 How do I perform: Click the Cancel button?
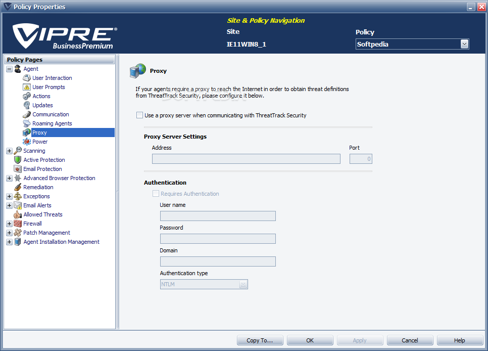click(410, 340)
